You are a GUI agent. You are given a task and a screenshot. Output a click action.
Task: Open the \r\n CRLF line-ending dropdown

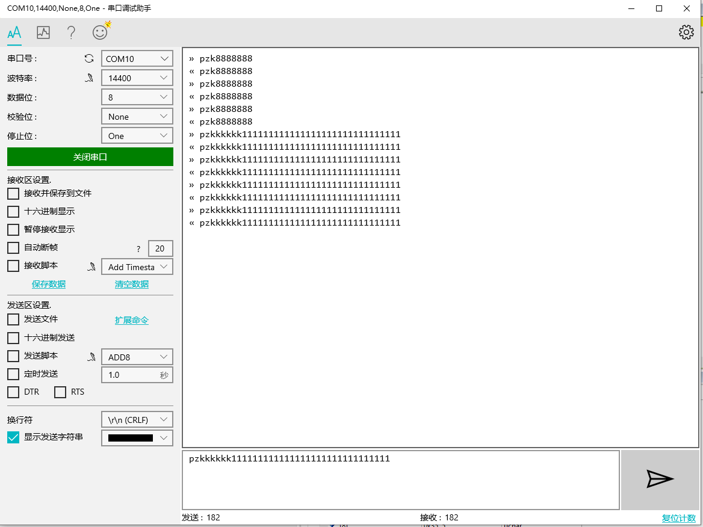click(137, 419)
